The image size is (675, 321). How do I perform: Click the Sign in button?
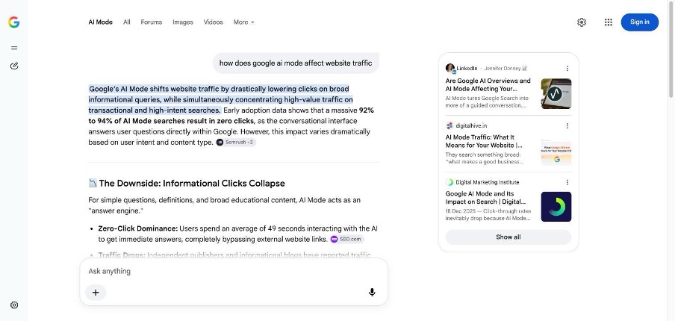coord(640,22)
